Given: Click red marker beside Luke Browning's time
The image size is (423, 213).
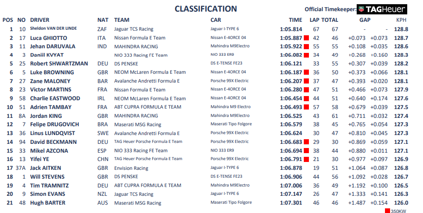Looking at the screenshot, I should [306, 72].
